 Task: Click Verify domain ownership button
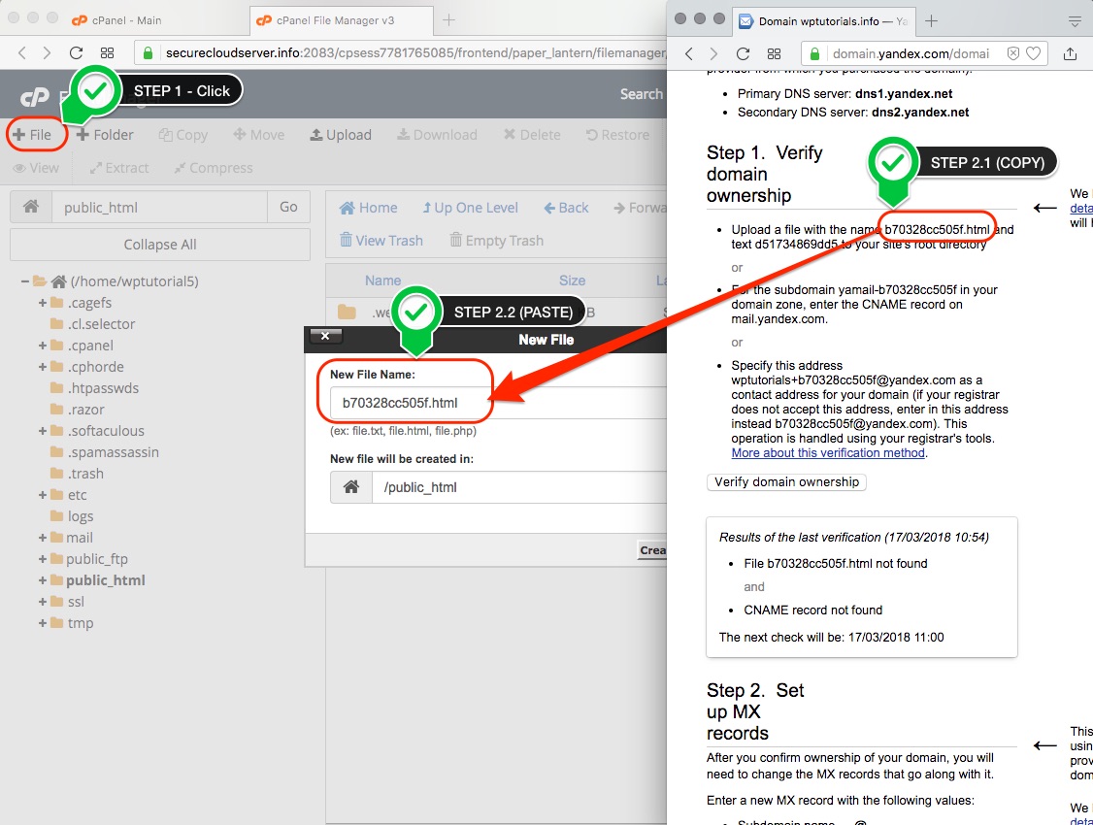786,481
